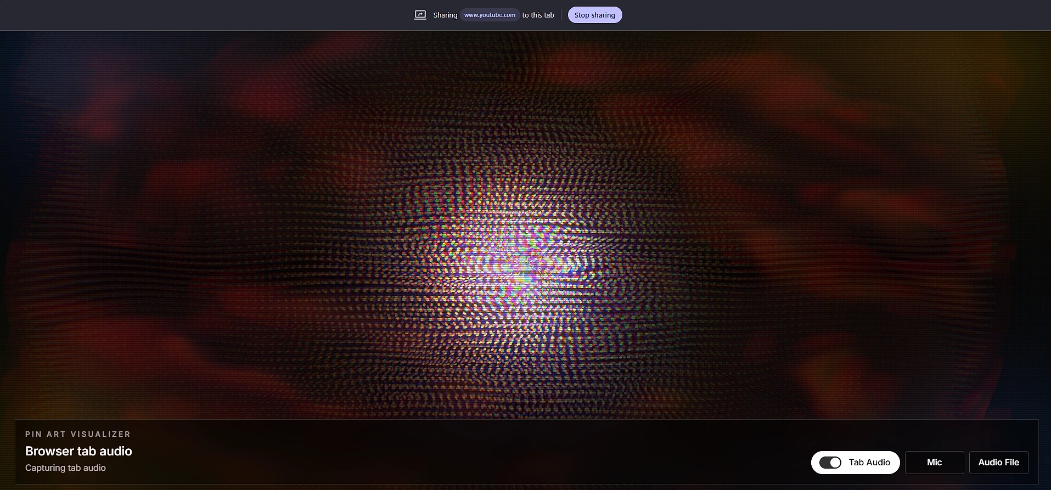
Task: Select the Tab Audio source label
Action: pos(869,463)
